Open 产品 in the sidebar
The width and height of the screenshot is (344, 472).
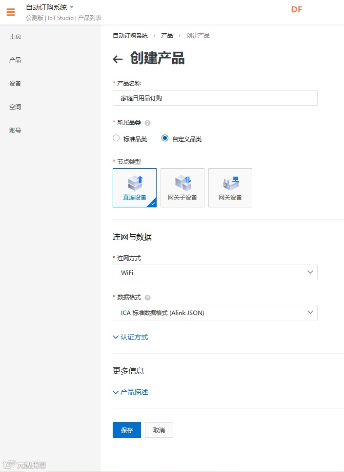point(15,60)
